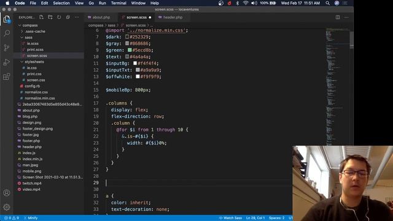Viewport: 393px width, 221px height.
Task: Open Explorer more actions ellipsis
Action: point(77,17)
